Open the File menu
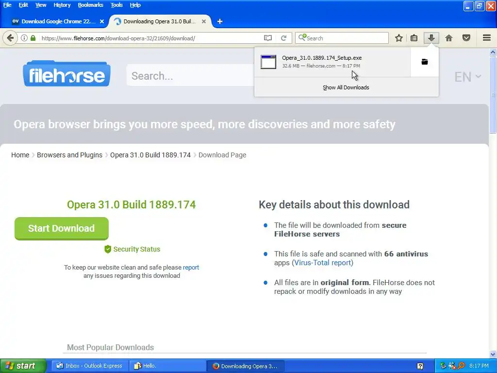497x373 pixels. (x=7, y=5)
